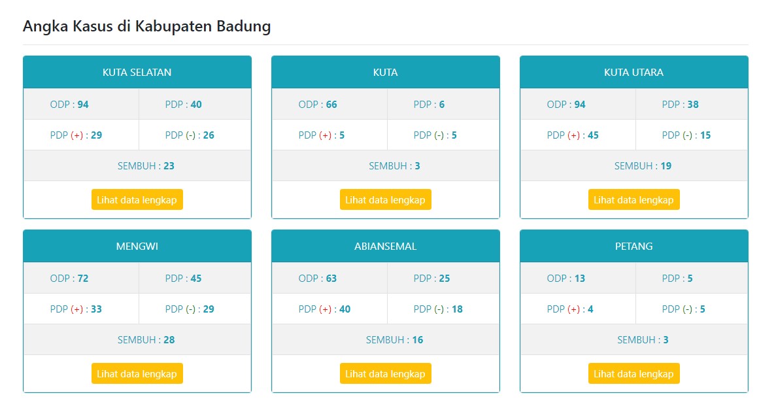Click Lihat data lengkap for Kuta Selatan

click(137, 199)
